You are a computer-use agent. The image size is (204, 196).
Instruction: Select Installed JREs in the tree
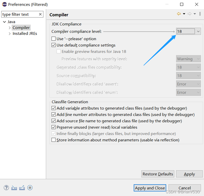(25, 33)
